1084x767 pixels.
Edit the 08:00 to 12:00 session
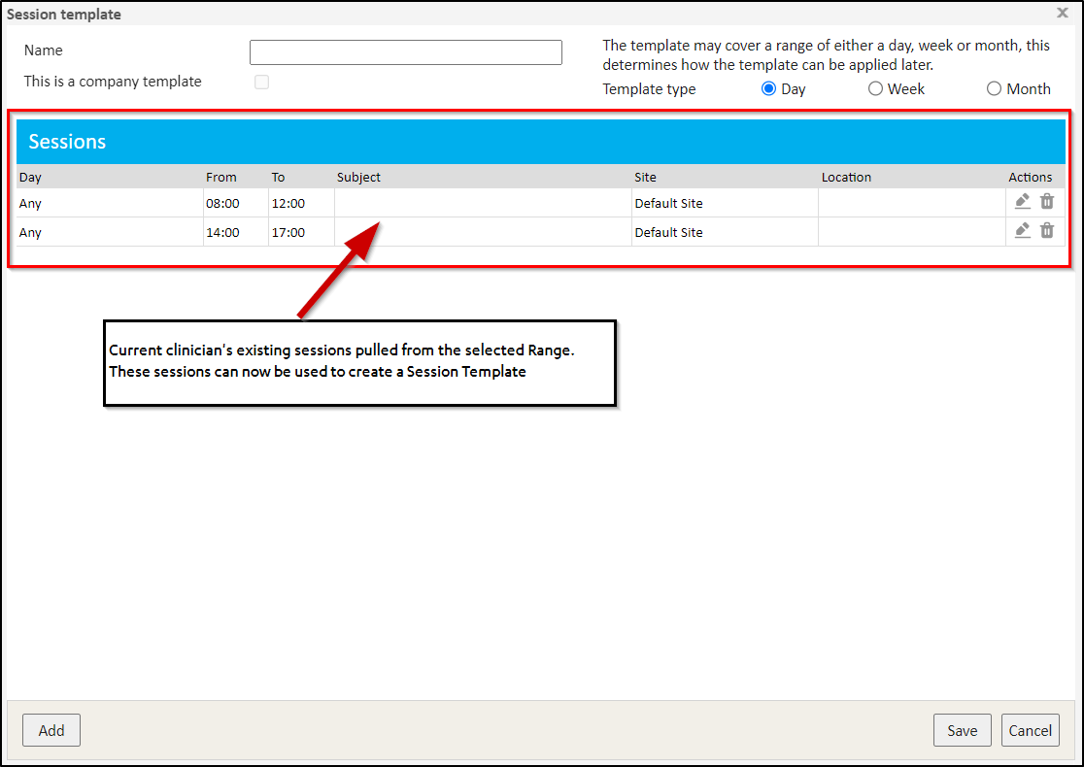coord(1022,202)
